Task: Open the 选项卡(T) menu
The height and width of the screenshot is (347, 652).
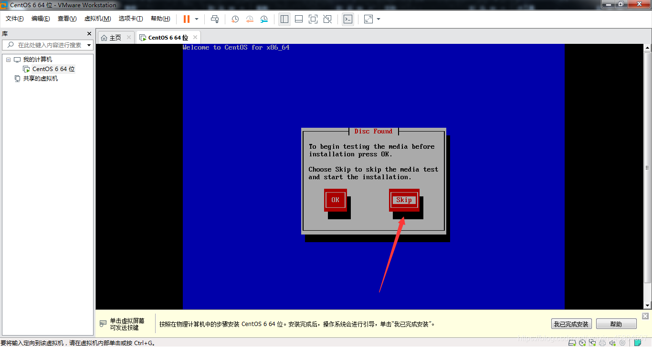Action: (131, 19)
